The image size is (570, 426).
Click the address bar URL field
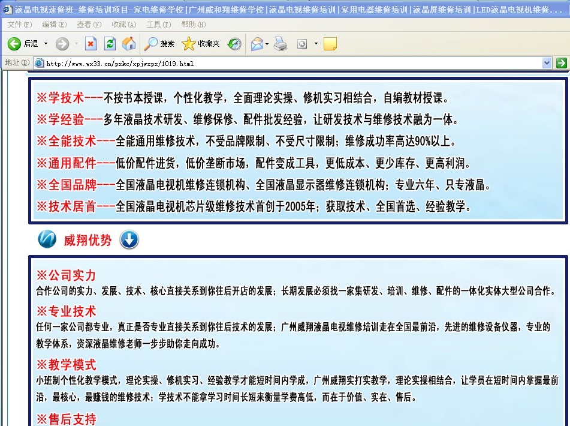pos(288,63)
